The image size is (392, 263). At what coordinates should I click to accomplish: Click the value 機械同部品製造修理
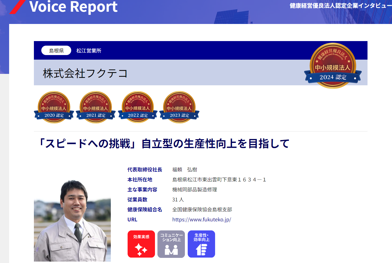(x=195, y=190)
